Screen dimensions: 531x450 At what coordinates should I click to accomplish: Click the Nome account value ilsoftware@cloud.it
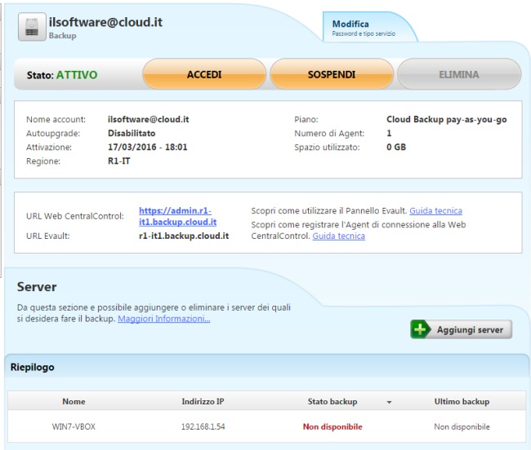coord(149,119)
